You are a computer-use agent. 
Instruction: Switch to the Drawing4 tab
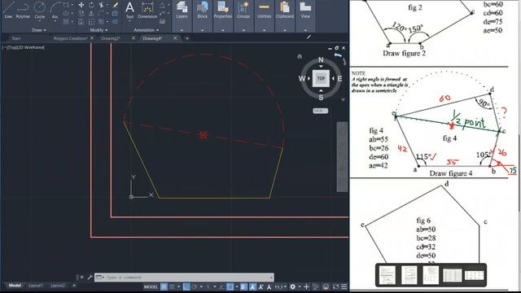pyautogui.click(x=152, y=38)
